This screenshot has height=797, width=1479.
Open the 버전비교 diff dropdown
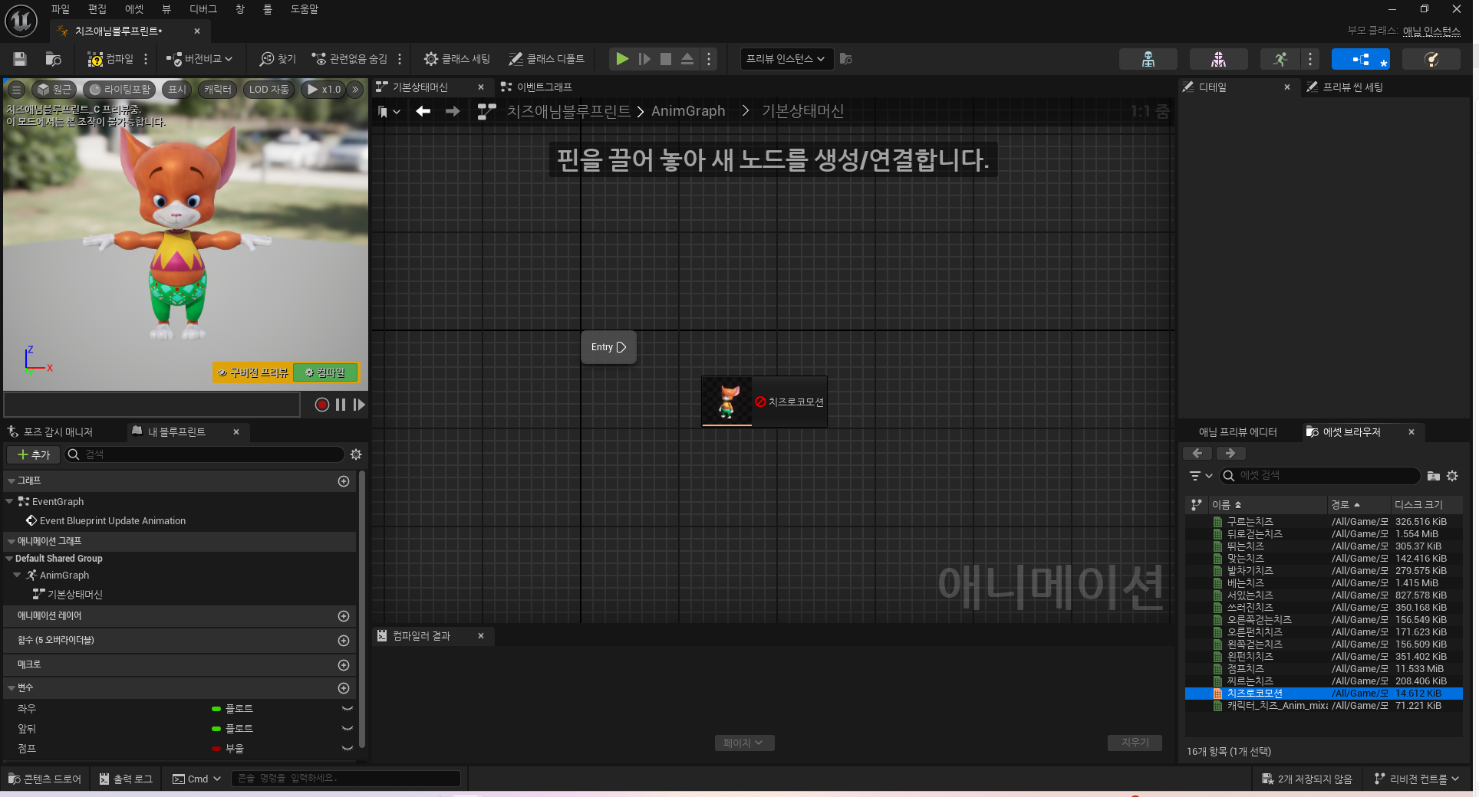point(199,59)
